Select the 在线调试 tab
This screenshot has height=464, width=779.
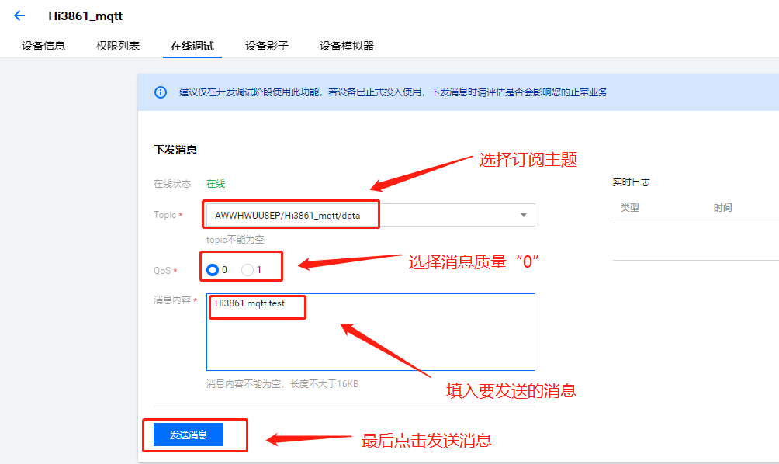tap(192, 46)
